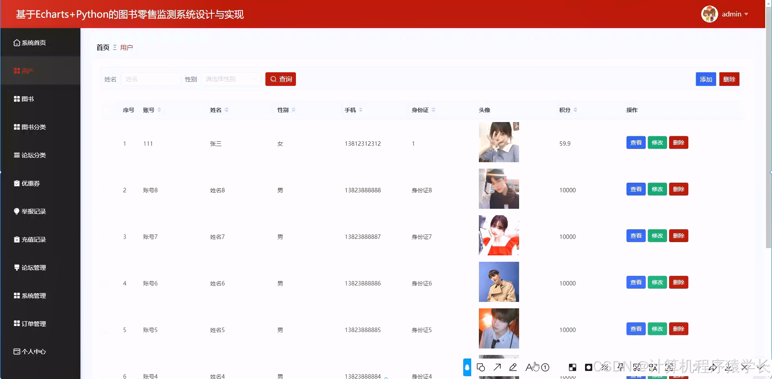Viewport: 772px width, 379px height.
Task: Click the admin avatar icon
Action: (x=710, y=14)
